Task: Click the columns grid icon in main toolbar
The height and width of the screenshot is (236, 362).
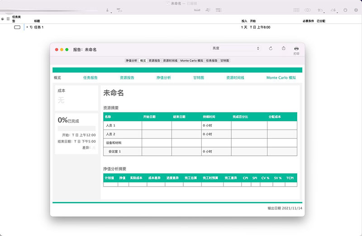Action: 296,10
